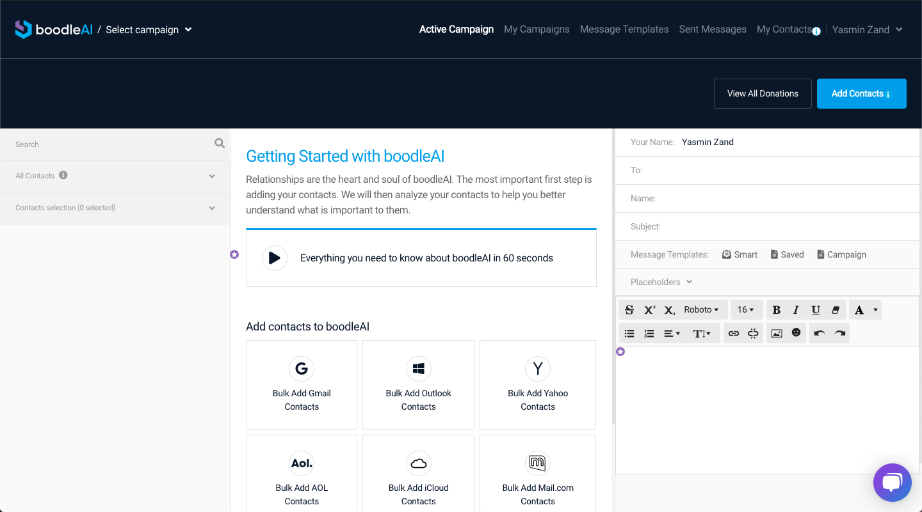Remove link with unlink icon
The height and width of the screenshot is (512, 922).
pos(753,333)
